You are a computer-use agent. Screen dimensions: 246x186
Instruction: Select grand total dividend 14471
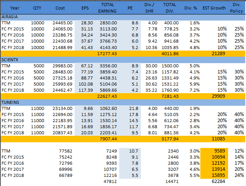[172, 181]
